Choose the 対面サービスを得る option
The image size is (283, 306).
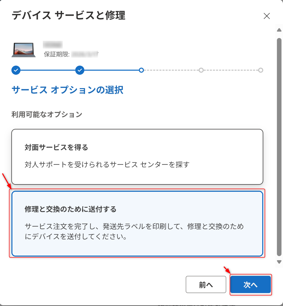pyautogui.click(x=137, y=157)
